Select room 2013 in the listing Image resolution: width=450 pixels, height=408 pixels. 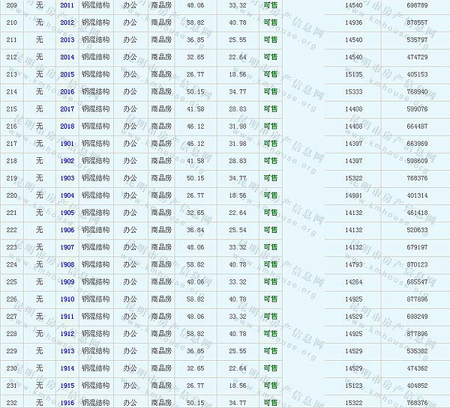point(67,40)
